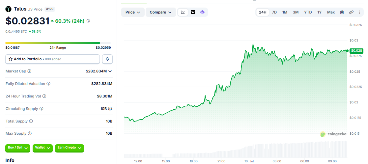Screen dimensions: 368x164
Task: Open the three-dot chart options menu
Action: [x=359, y=12]
